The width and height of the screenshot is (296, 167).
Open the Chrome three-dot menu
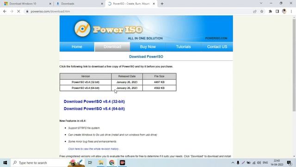(291, 11)
